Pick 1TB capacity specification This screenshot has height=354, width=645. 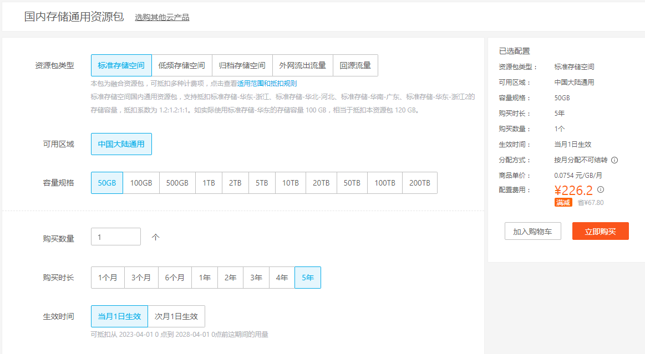click(x=209, y=183)
